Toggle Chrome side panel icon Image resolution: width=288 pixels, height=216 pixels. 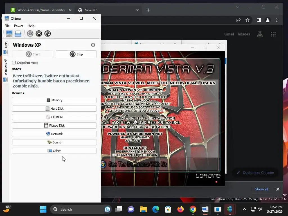pos(259,20)
